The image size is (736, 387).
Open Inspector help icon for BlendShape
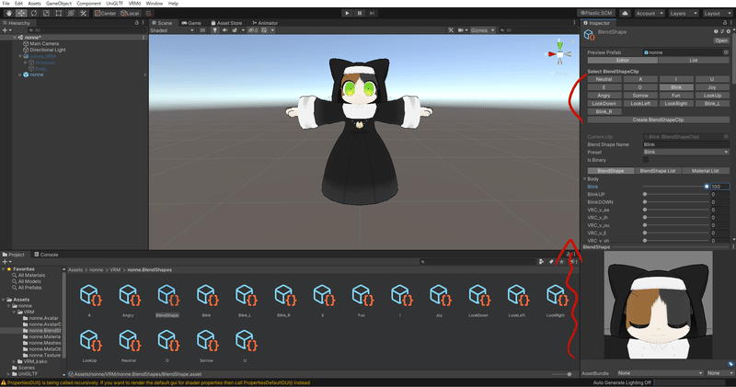tap(716, 31)
